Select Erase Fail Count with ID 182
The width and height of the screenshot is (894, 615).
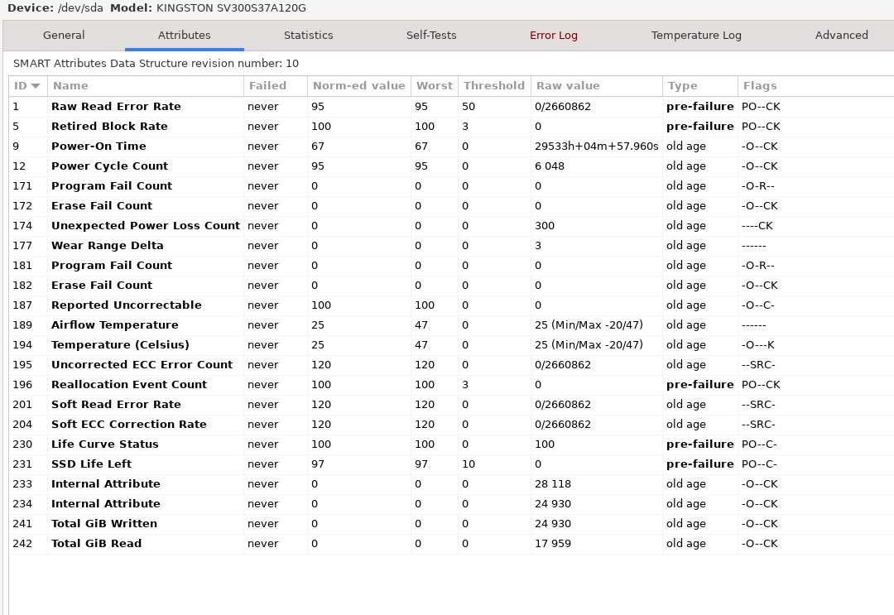coord(452,286)
